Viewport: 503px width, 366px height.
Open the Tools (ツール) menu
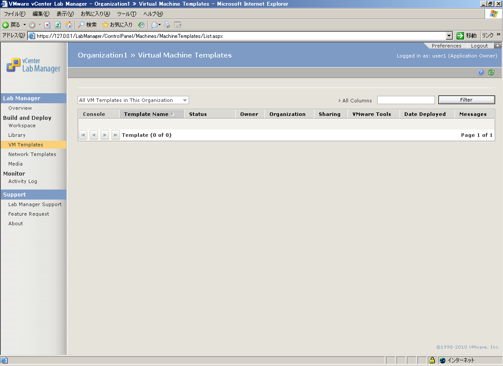(126, 14)
